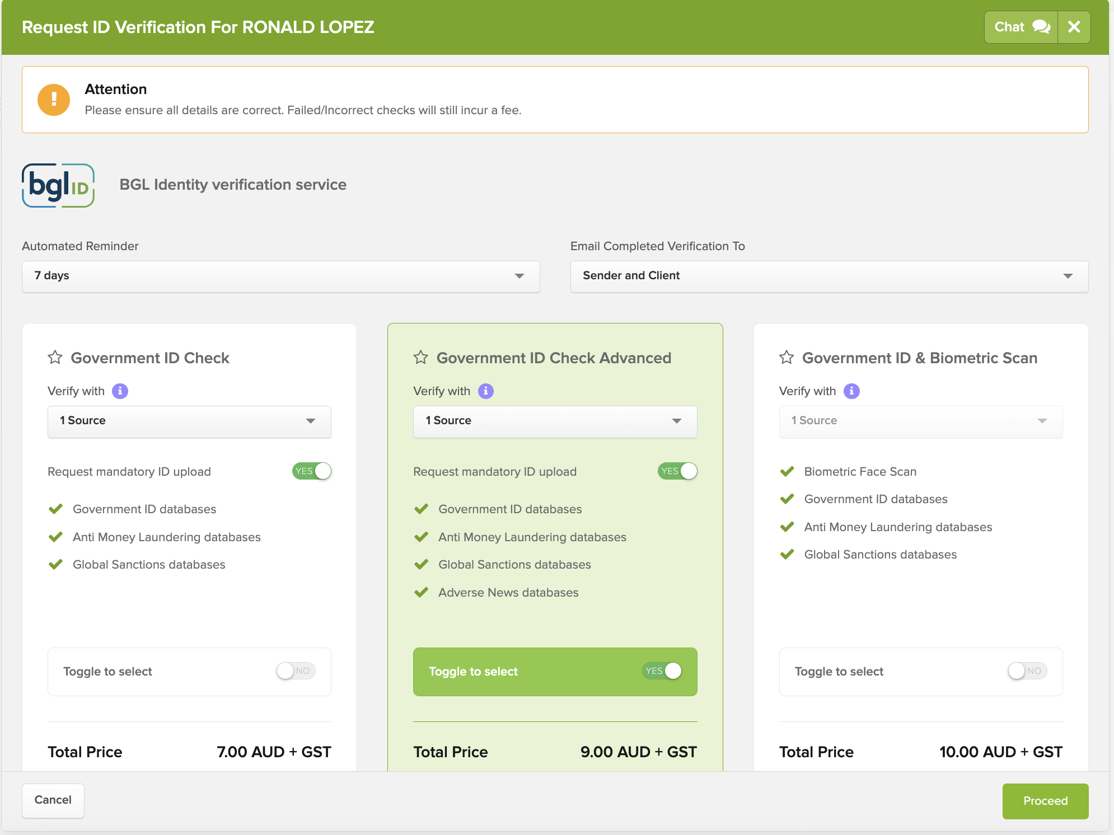The image size is (1114, 835).
Task: Star the Government ID Check Advanced plan
Action: tap(421, 358)
